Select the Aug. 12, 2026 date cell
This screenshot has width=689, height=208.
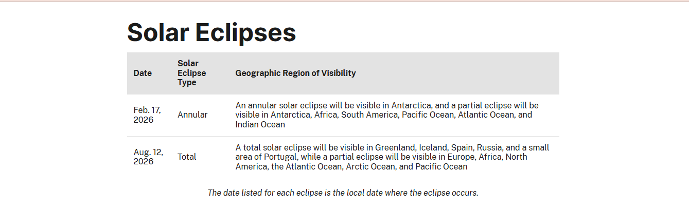click(x=148, y=157)
